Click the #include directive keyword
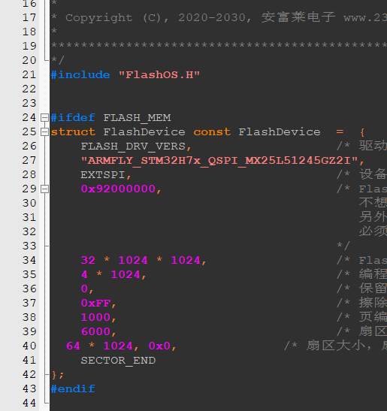Viewport: 387px width, 411px height. [80, 75]
